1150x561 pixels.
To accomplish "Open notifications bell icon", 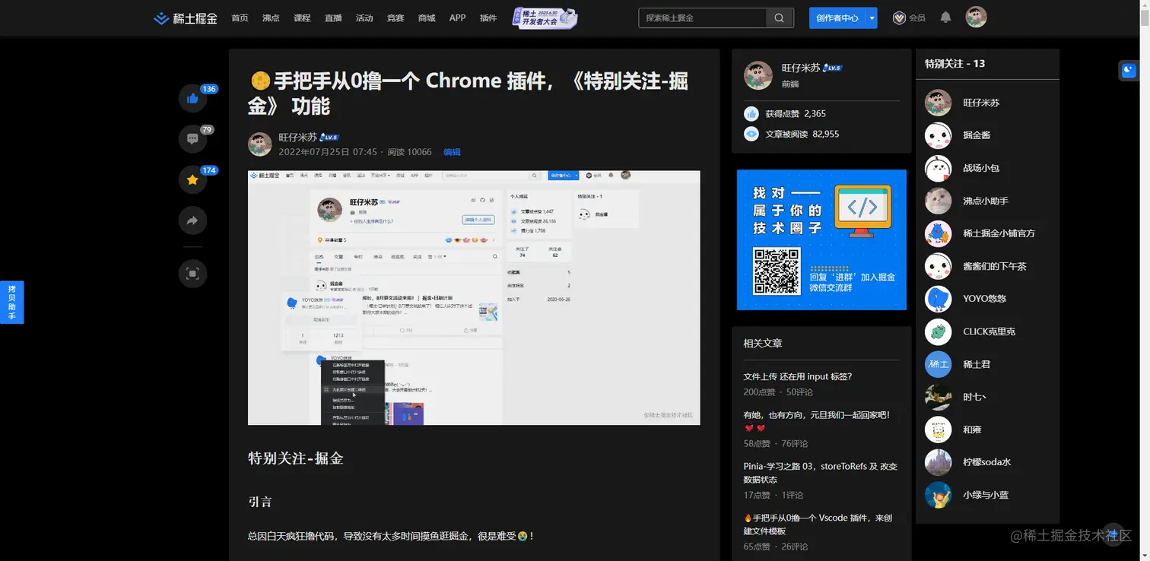I will 945,17.
